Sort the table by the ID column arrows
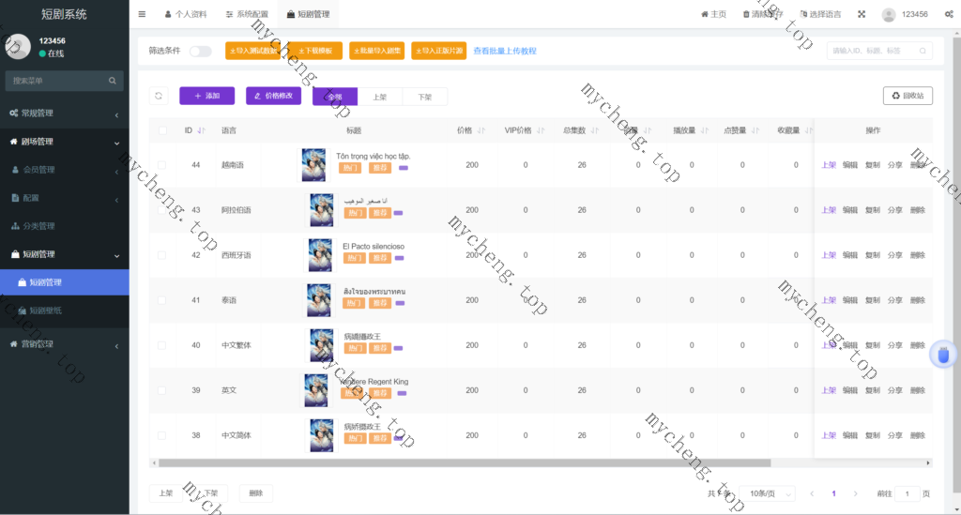This screenshot has width=961, height=515. 201,130
